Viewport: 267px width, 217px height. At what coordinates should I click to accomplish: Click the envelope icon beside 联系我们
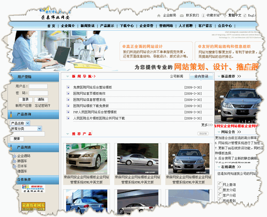182,16
